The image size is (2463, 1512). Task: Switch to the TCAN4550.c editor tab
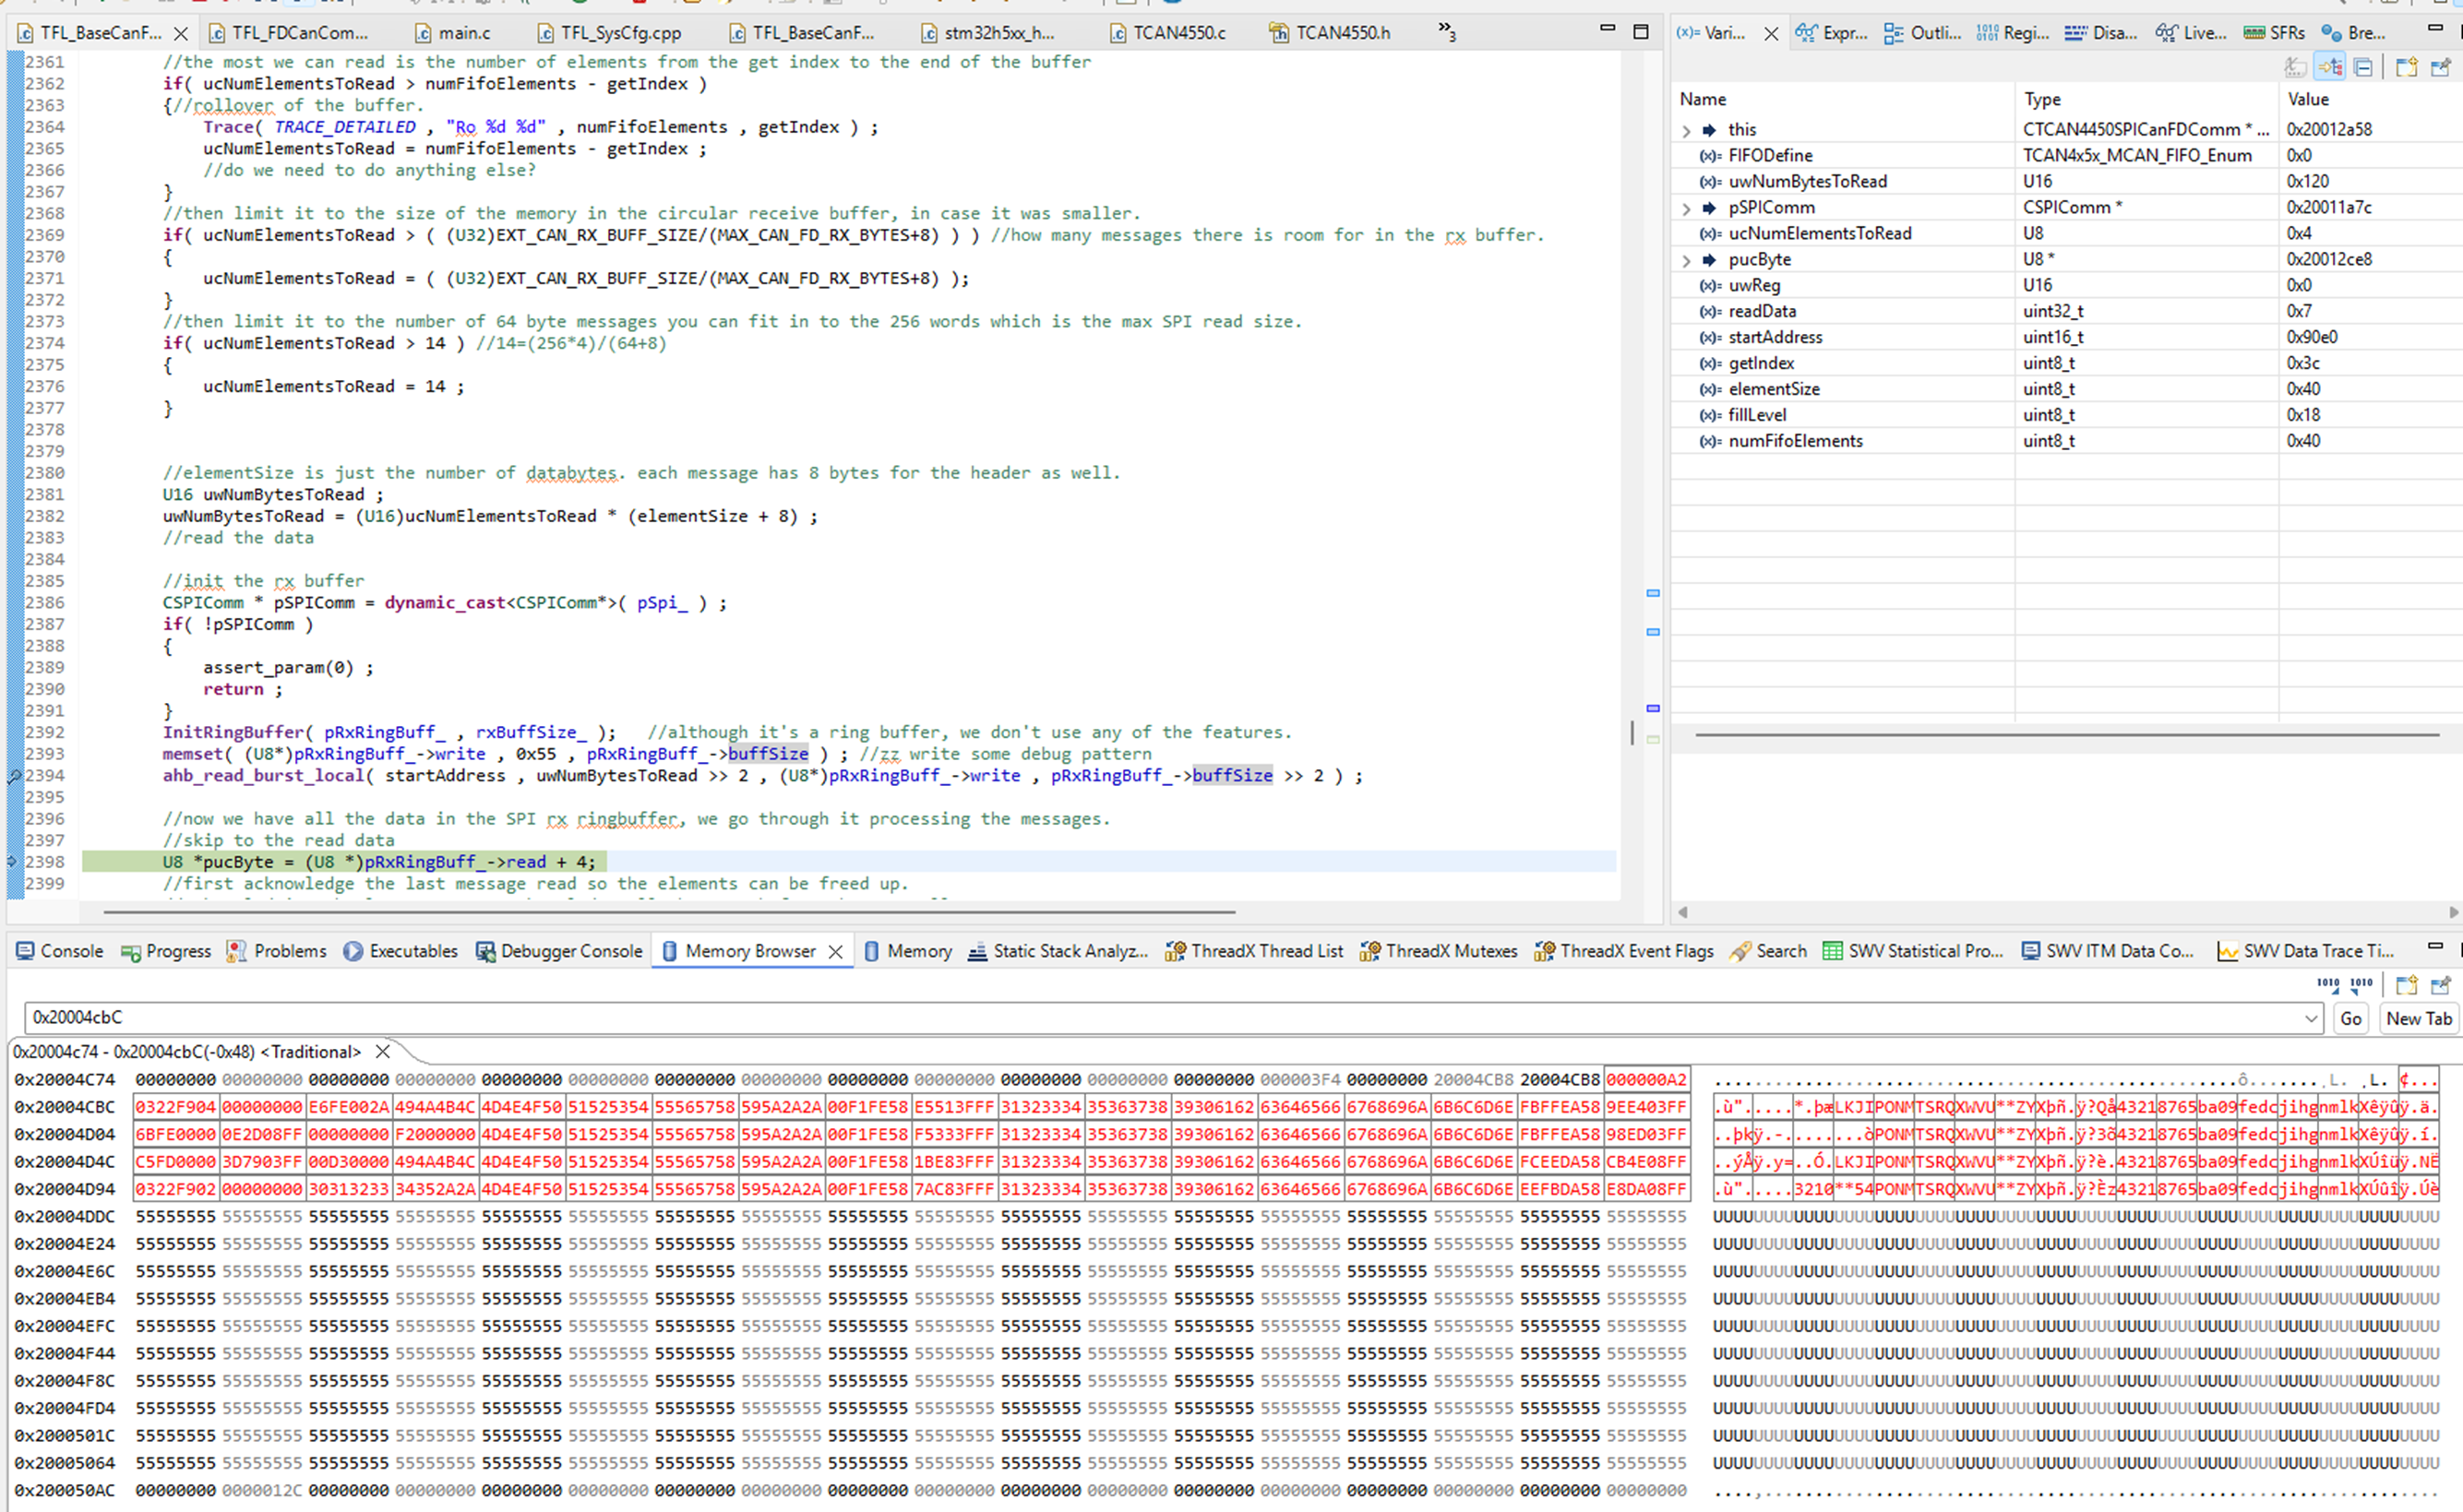(x=1168, y=33)
